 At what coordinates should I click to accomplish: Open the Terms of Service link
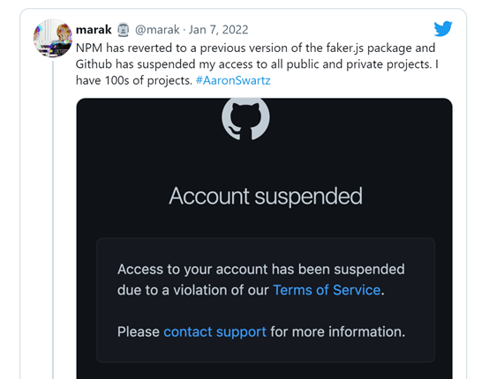[327, 290]
